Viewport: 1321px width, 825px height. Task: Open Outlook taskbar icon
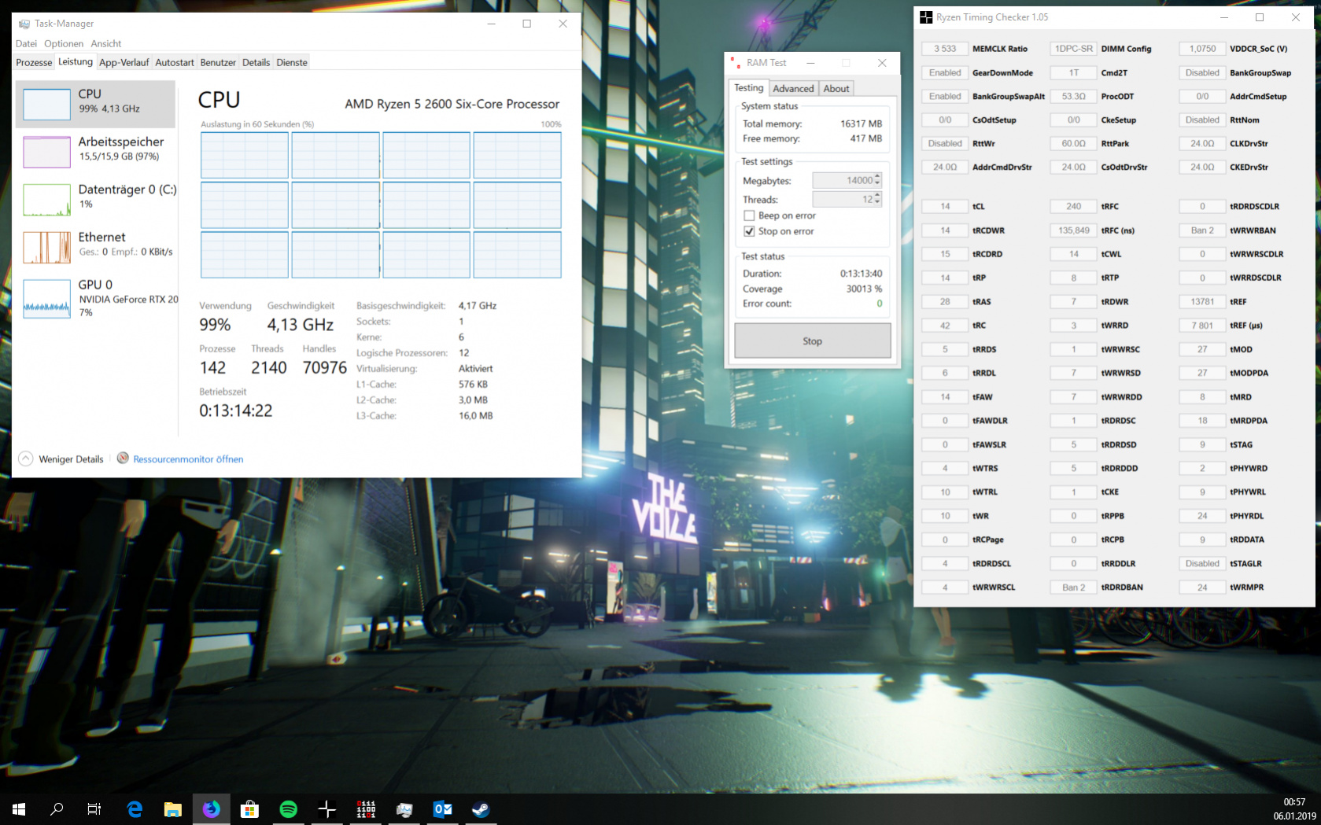(442, 808)
